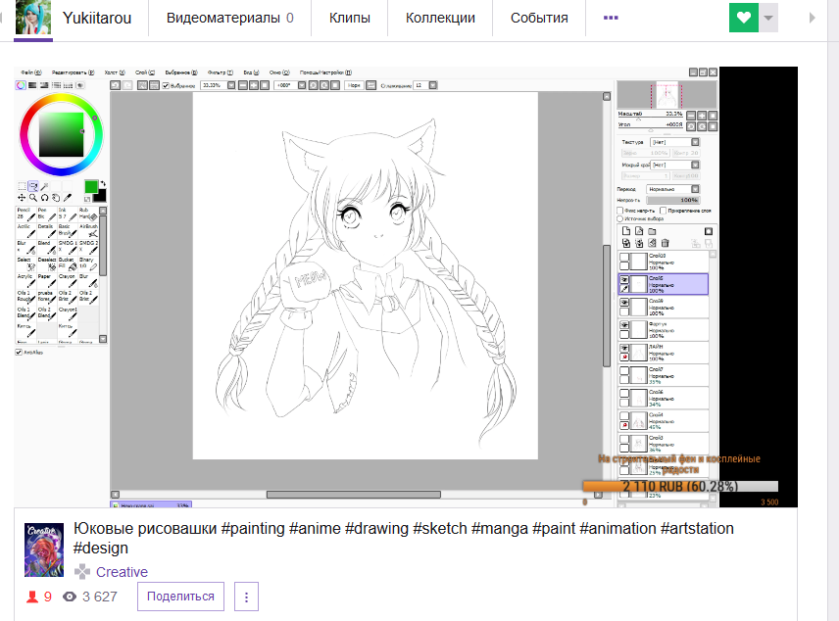Select the selection source radio button
This screenshot has width=839, height=621.
(x=620, y=218)
